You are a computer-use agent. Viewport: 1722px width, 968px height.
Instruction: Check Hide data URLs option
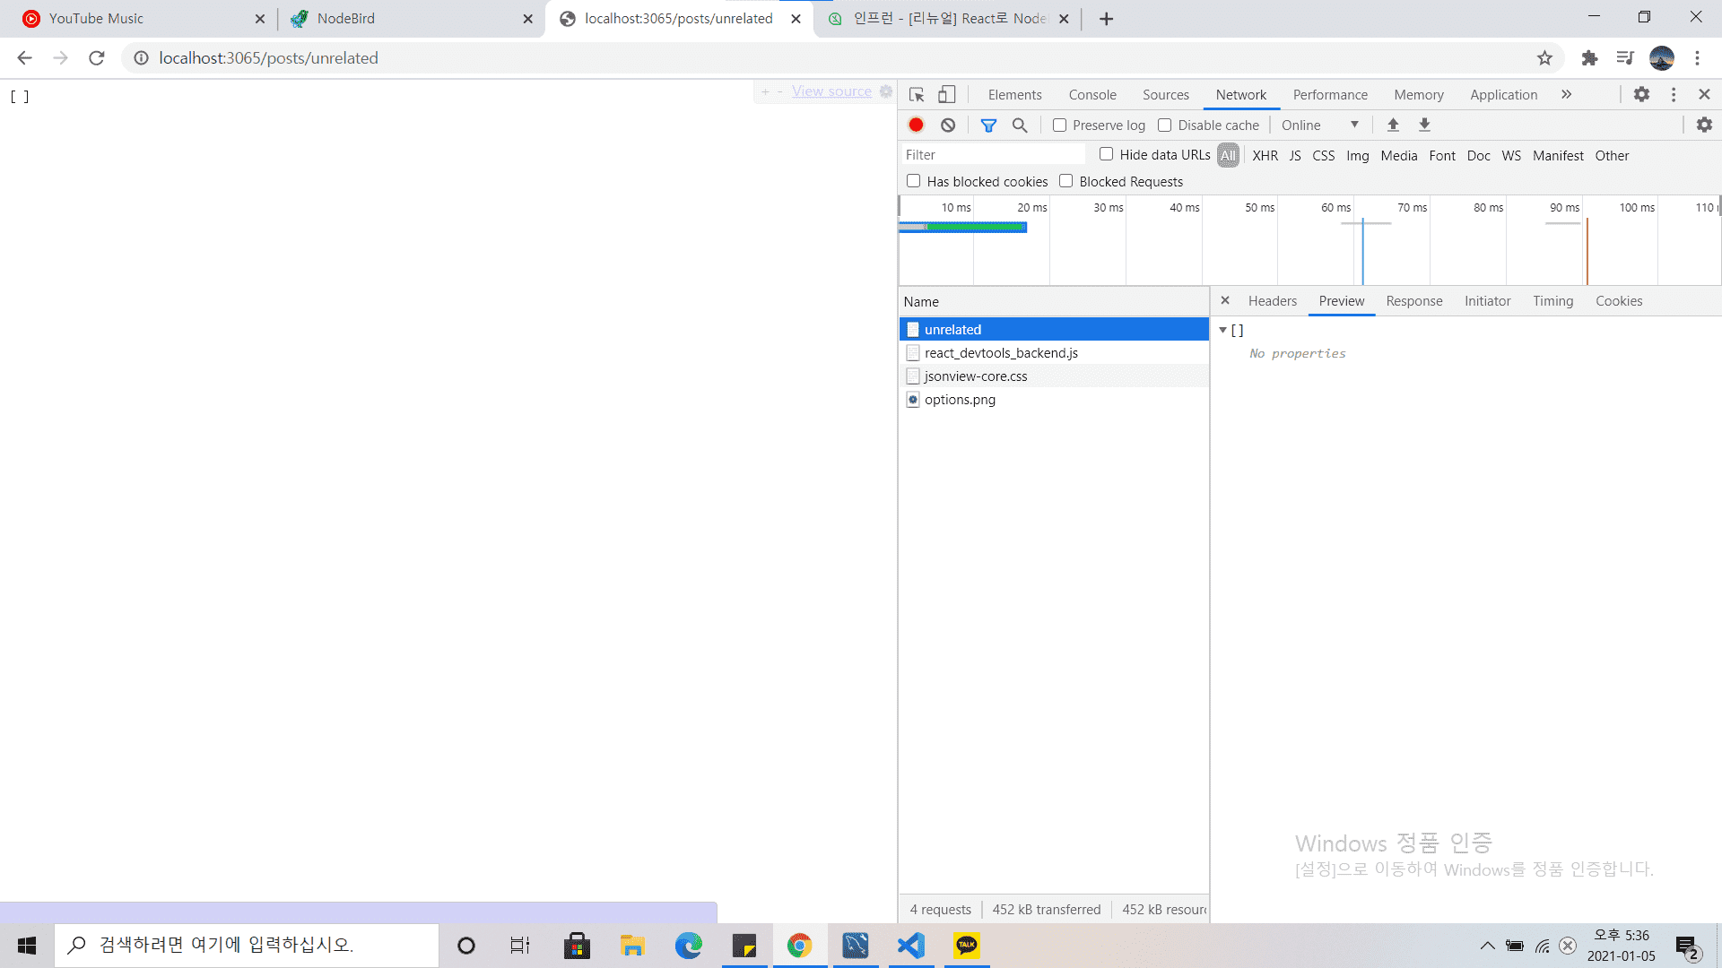point(1107,154)
